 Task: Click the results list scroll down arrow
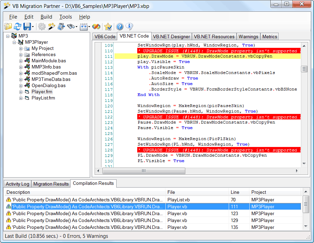pos(306,226)
